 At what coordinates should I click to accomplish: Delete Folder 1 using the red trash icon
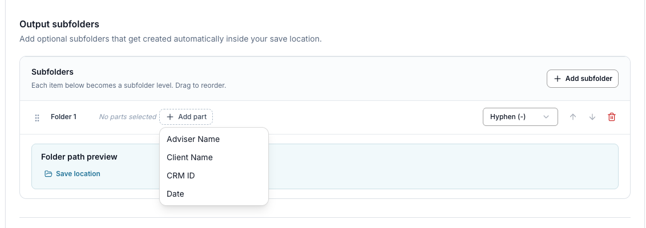coord(612,117)
